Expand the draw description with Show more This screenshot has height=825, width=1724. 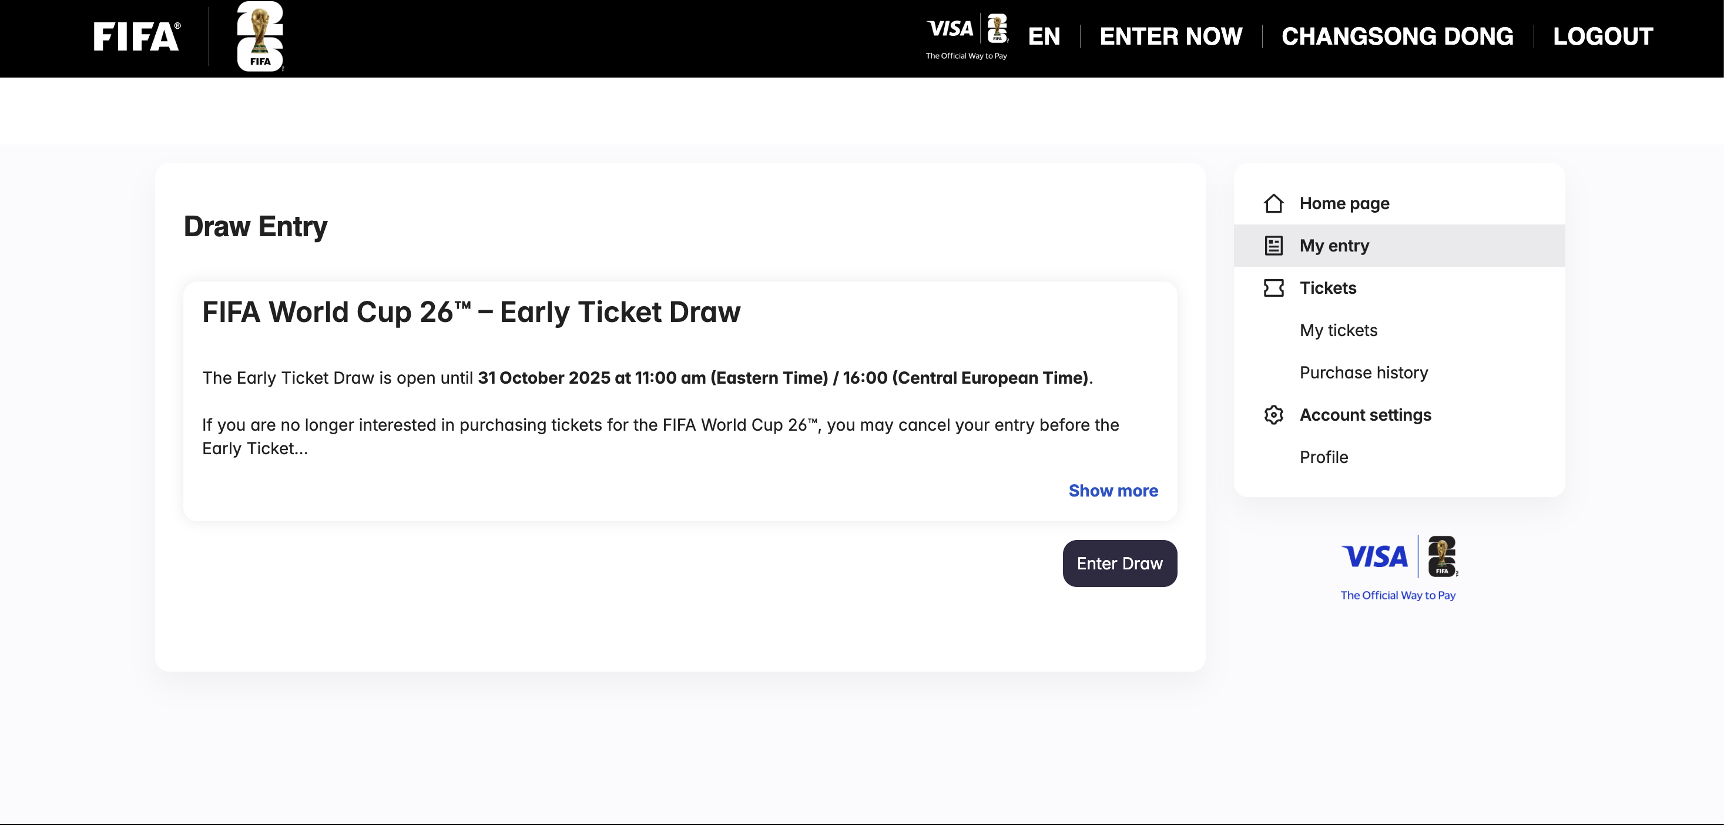(1113, 491)
